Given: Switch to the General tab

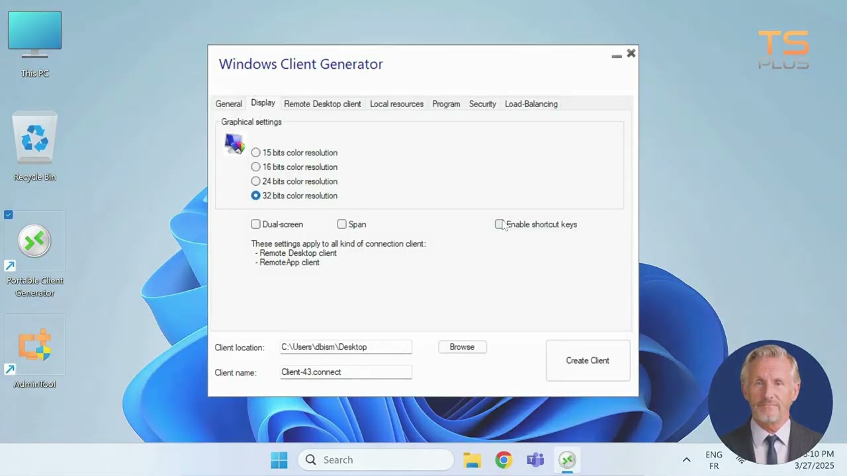Looking at the screenshot, I should click(228, 104).
